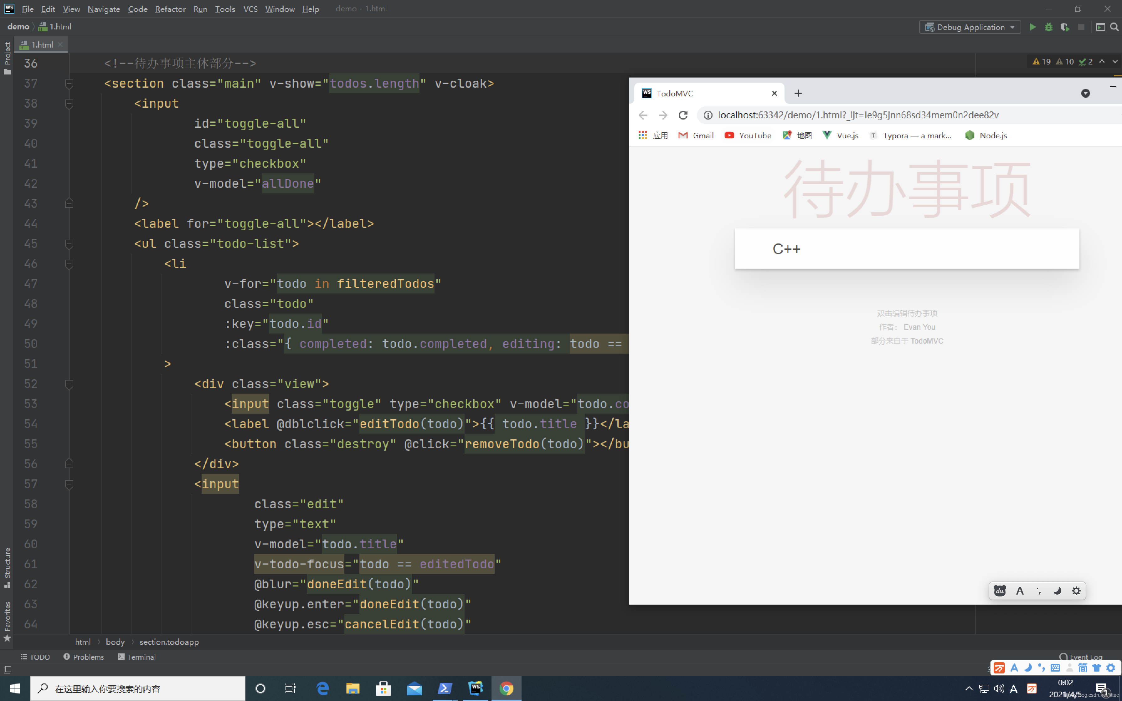Open the Navigate menu
Viewport: 1122px width, 701px height.
(x=103, y=9)
